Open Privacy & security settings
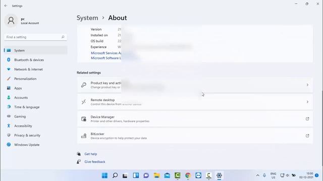 coord(35,135)
